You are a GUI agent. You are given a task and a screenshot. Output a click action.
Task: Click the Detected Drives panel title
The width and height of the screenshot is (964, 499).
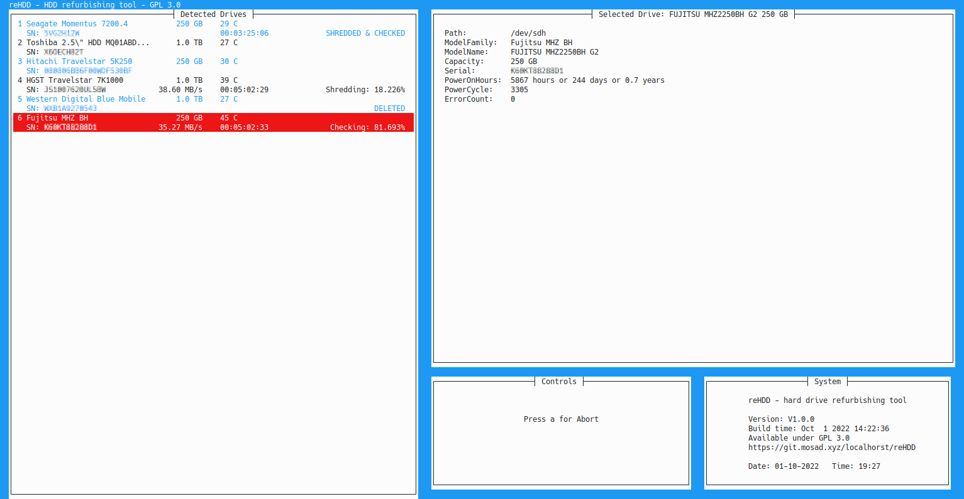pos(213,14)
